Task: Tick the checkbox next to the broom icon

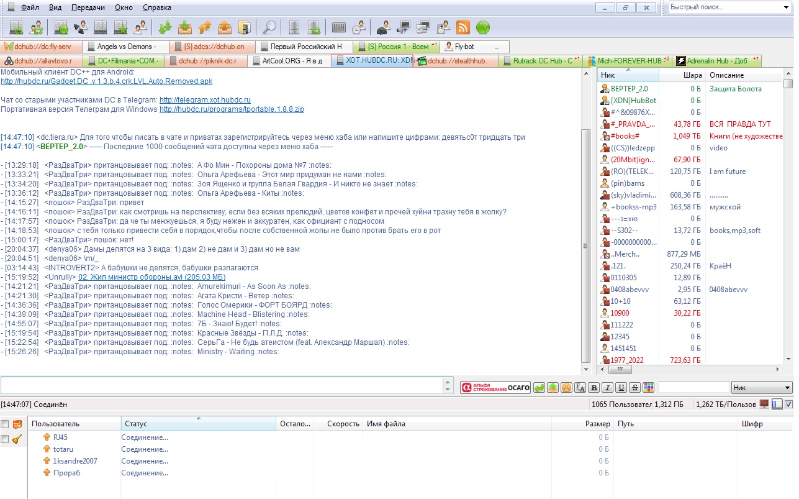Action: (5, 439)
